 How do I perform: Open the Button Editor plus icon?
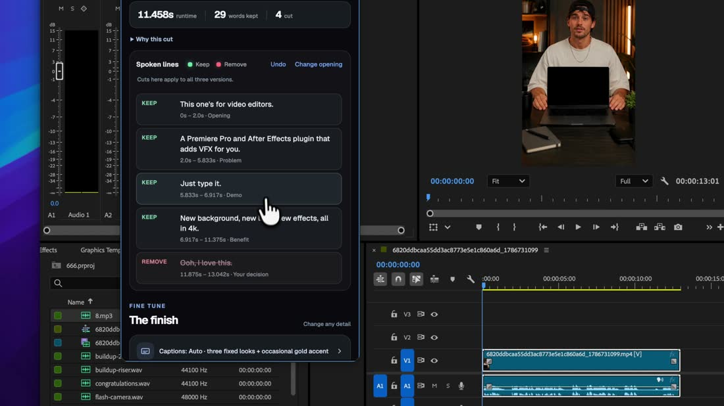[720, 227]
